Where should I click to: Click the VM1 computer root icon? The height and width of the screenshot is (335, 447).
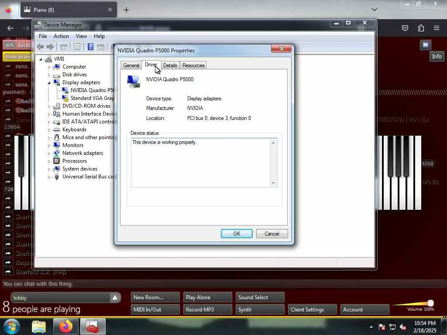(48, 59)
